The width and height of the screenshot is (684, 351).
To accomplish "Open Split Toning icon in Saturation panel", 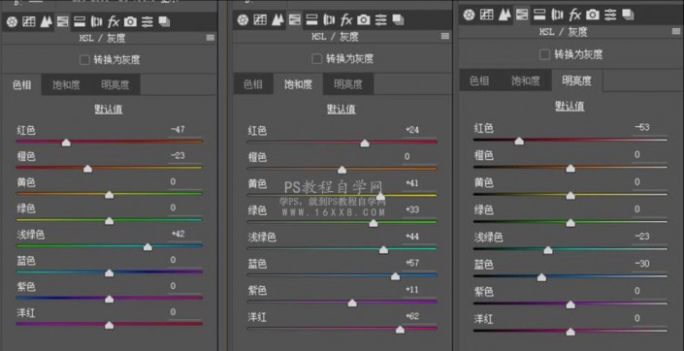I will tap(311, 19).
